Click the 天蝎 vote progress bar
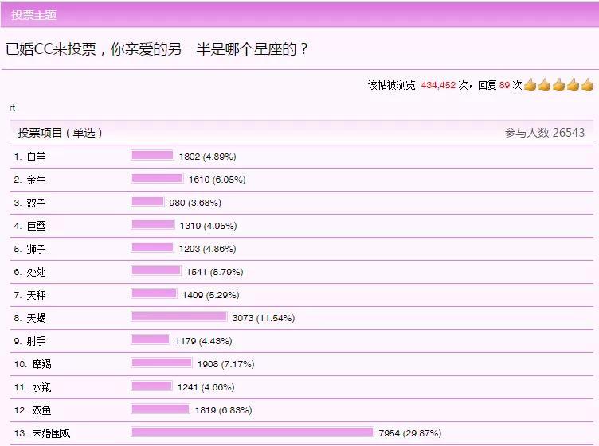 pyautogui.click(x=179, y=317)
